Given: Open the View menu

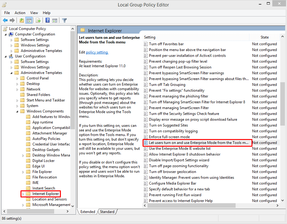Looking at the screenshot, I should (x=34, y=13).
